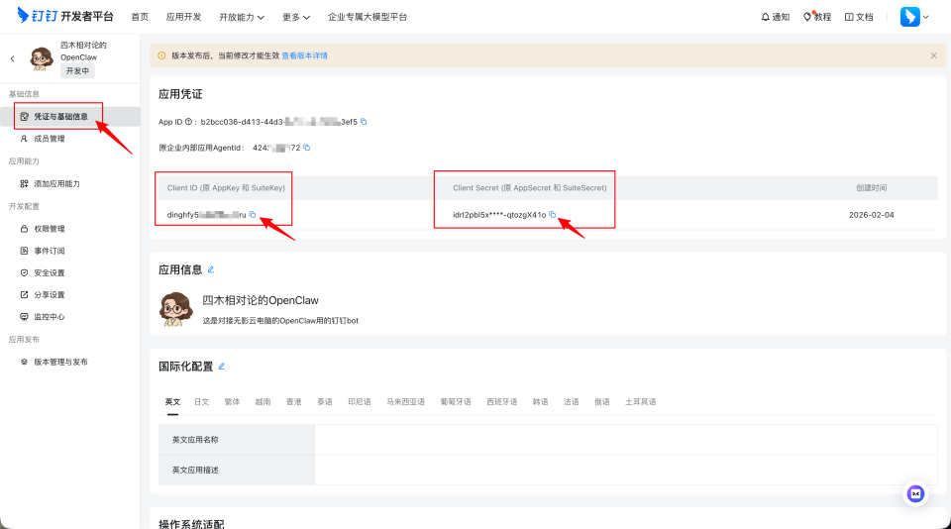Copy the Client Secret value
Image resolution: width=951 pixels, height=529 pixels.
552,214
